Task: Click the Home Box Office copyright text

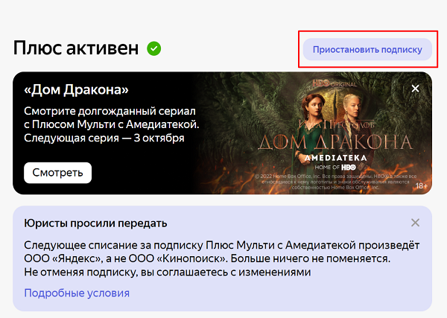Action: [x=335, y=182]
